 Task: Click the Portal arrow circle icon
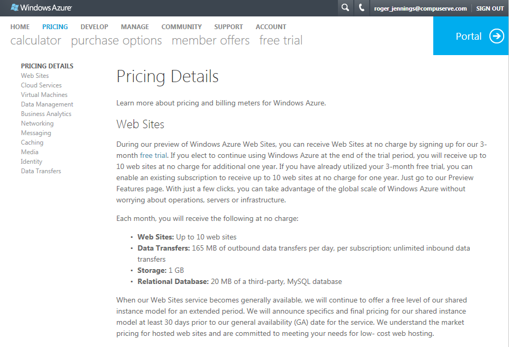coord(497,36)
